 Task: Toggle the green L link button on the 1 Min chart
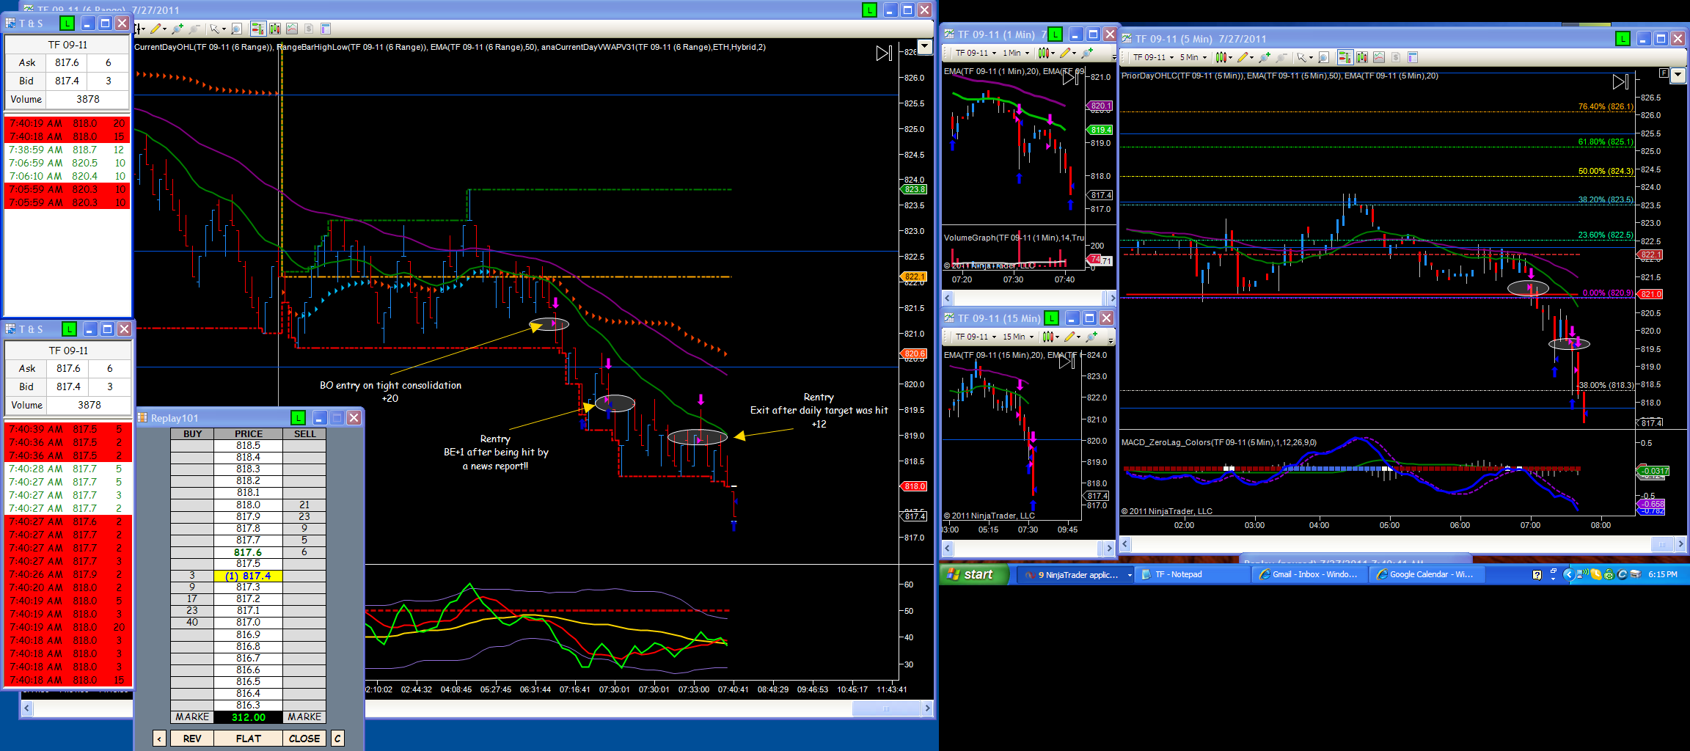pyautogui.click(x=1055, y=34)
